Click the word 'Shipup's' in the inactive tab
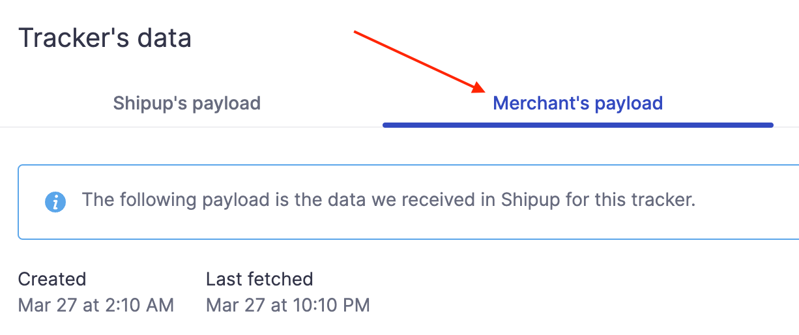The width and height of the screenshot is (799, 335). coord(145,103)
